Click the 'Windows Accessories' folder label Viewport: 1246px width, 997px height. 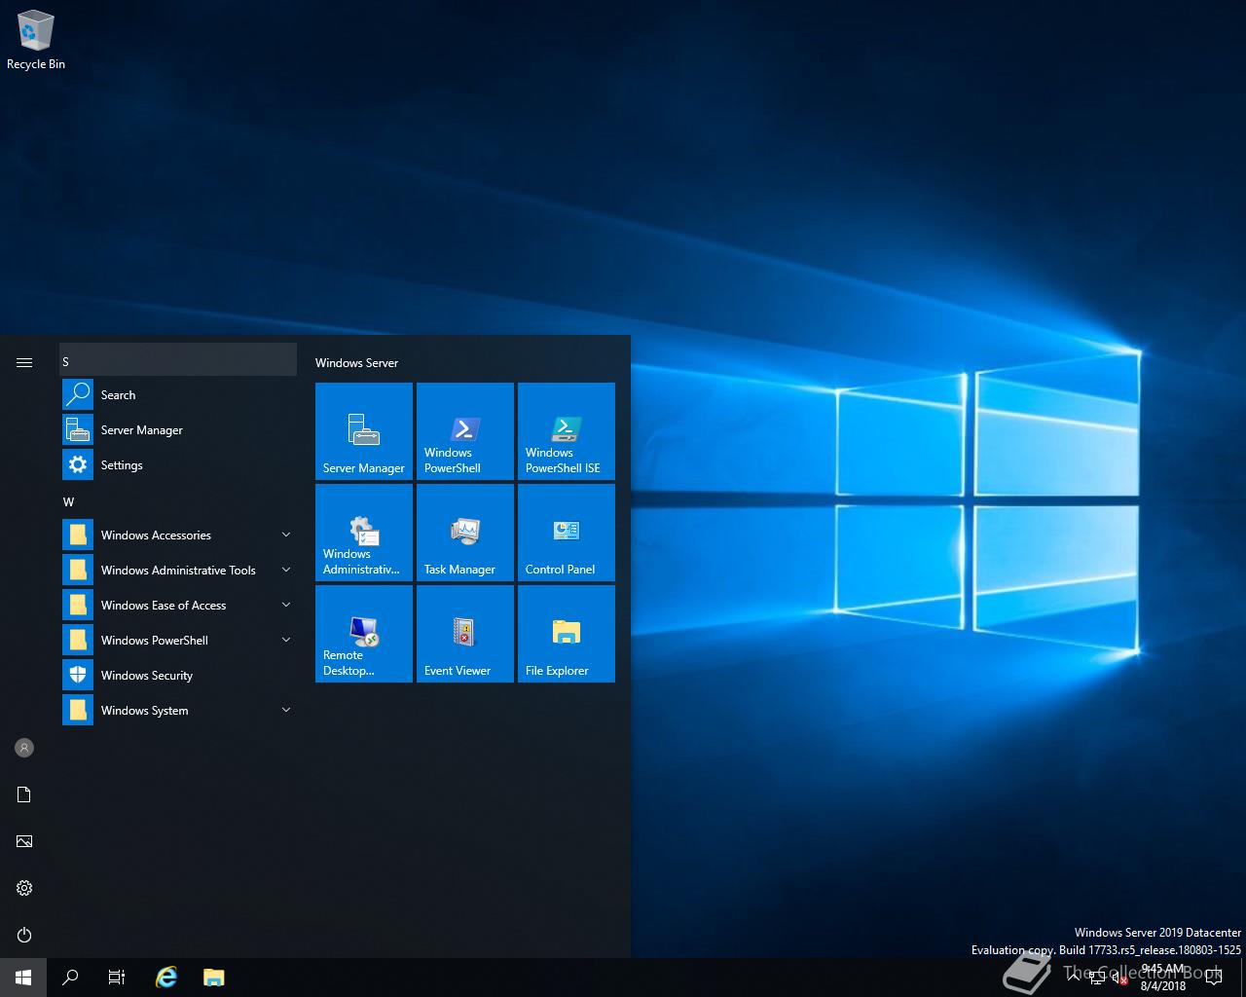(156, 535)
